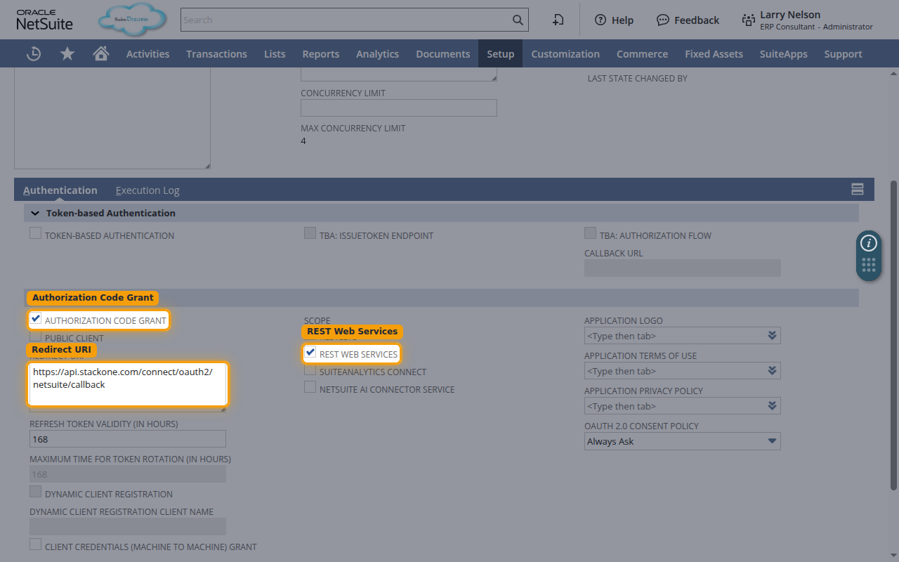This screenshot has width=899, height=562.
Task: Open the Support menu
Action: pos(843,53)
